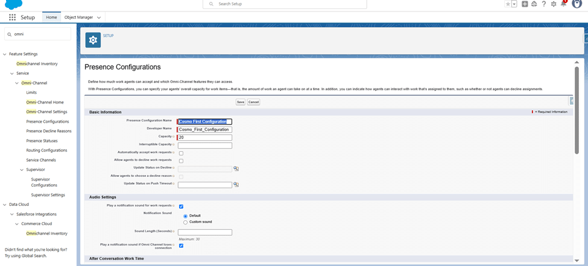Check Automatically accept work requests
Screen dimensions: 588x266
tap(181, 153)
